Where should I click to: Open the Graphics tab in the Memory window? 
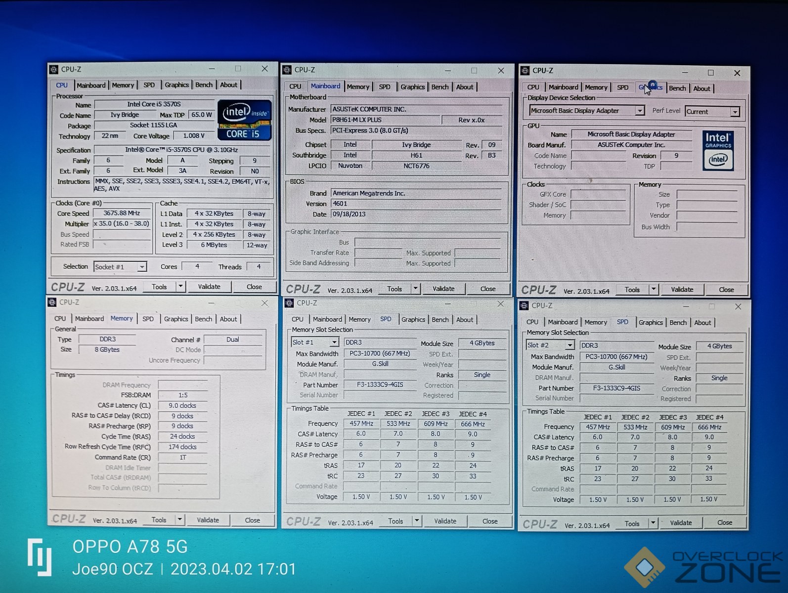tap(176, 319)
